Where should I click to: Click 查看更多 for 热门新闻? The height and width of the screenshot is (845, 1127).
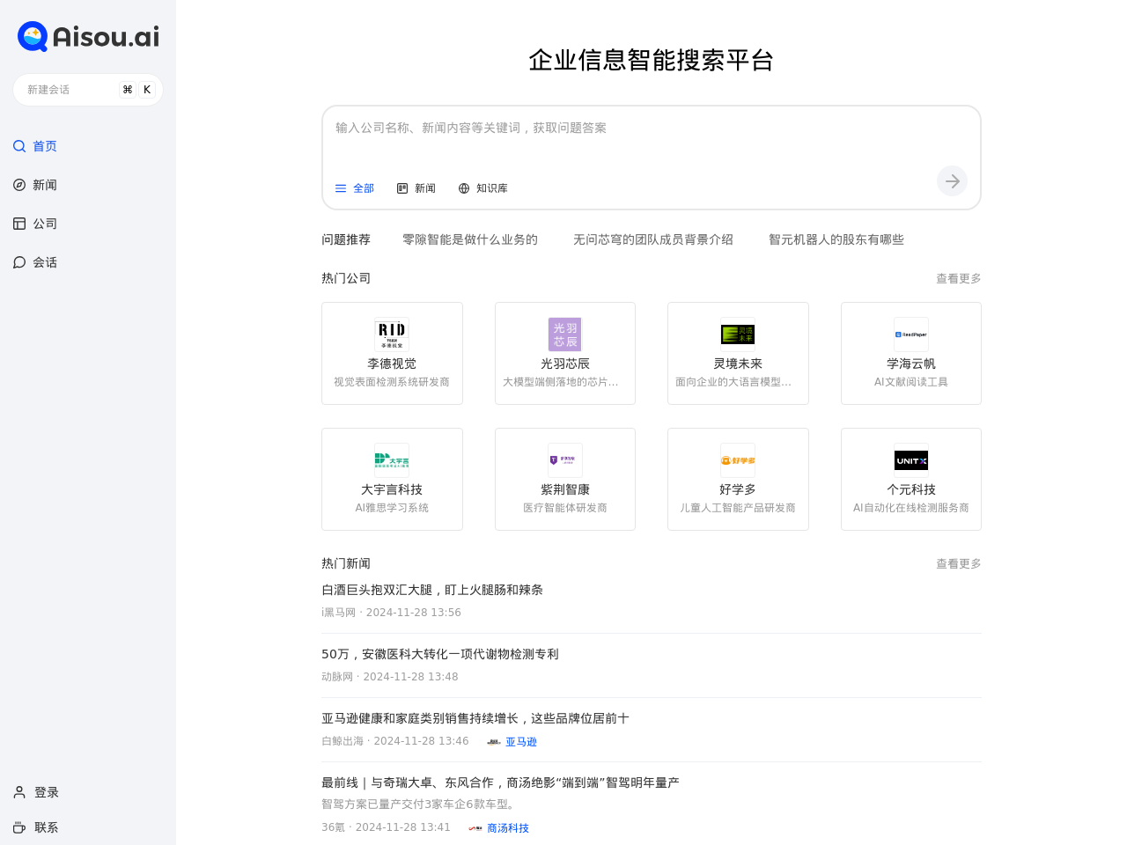(x=959, y=563)
